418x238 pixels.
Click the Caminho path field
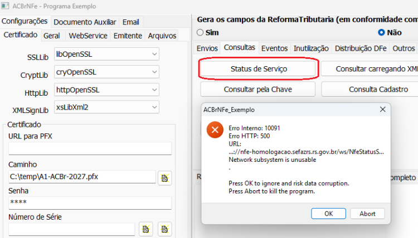click(x=82, y=177)
